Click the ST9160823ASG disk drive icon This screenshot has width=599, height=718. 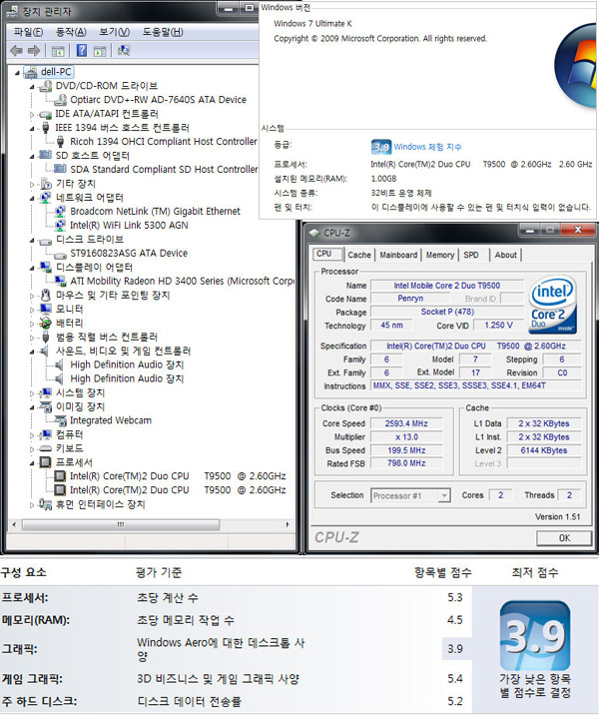[x=61, y=254]
